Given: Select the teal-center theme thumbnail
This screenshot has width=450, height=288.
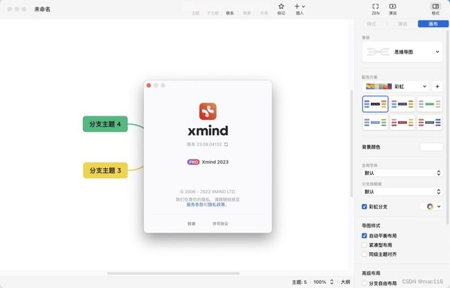Looking at the screenshot, I should pos(430,123).
